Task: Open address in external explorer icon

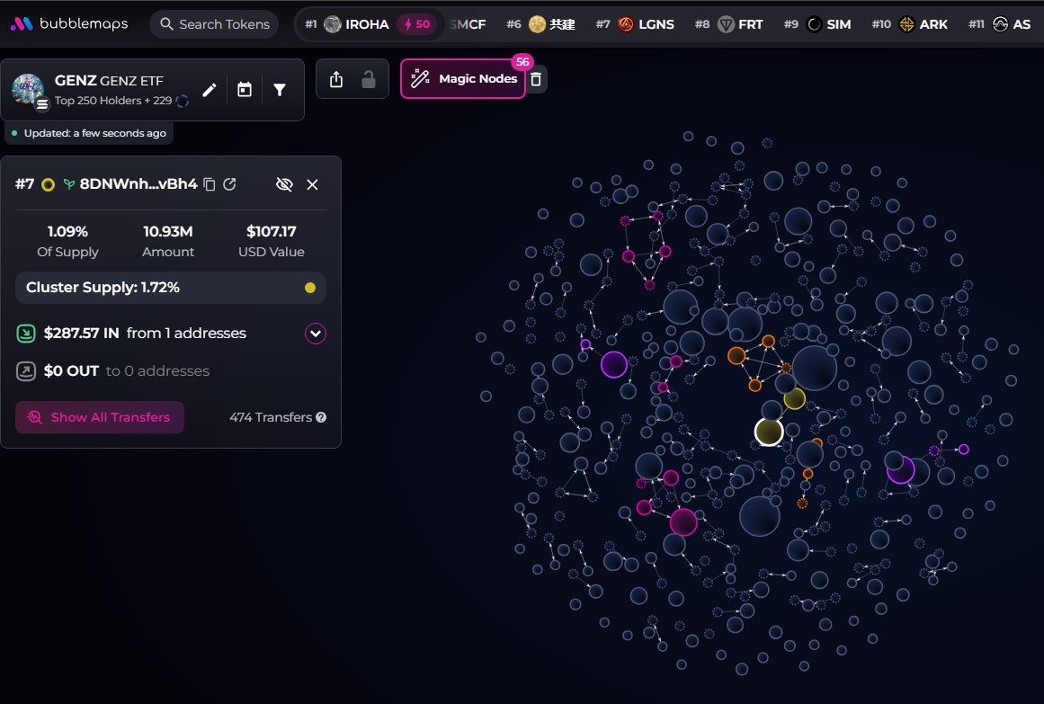Action: 229,184
